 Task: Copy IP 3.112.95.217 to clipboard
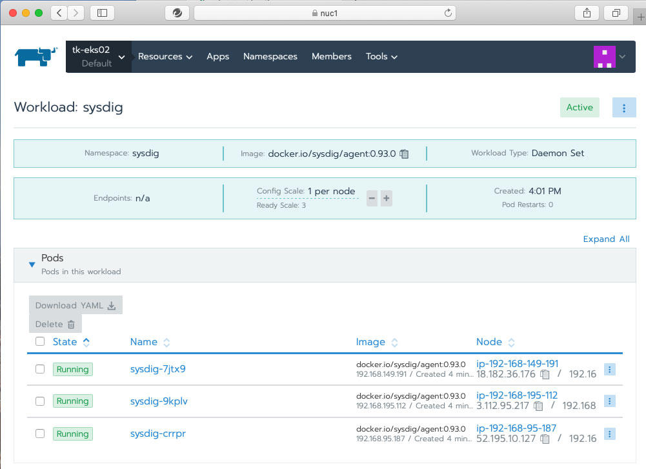point(538,406)
